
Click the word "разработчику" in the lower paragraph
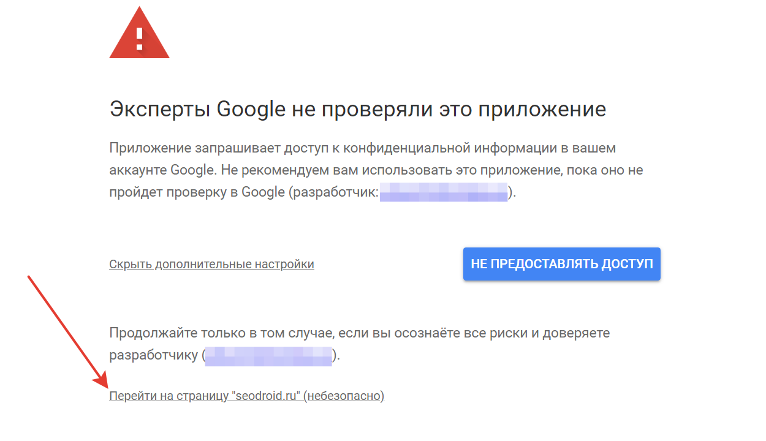[x=153, y=356]
